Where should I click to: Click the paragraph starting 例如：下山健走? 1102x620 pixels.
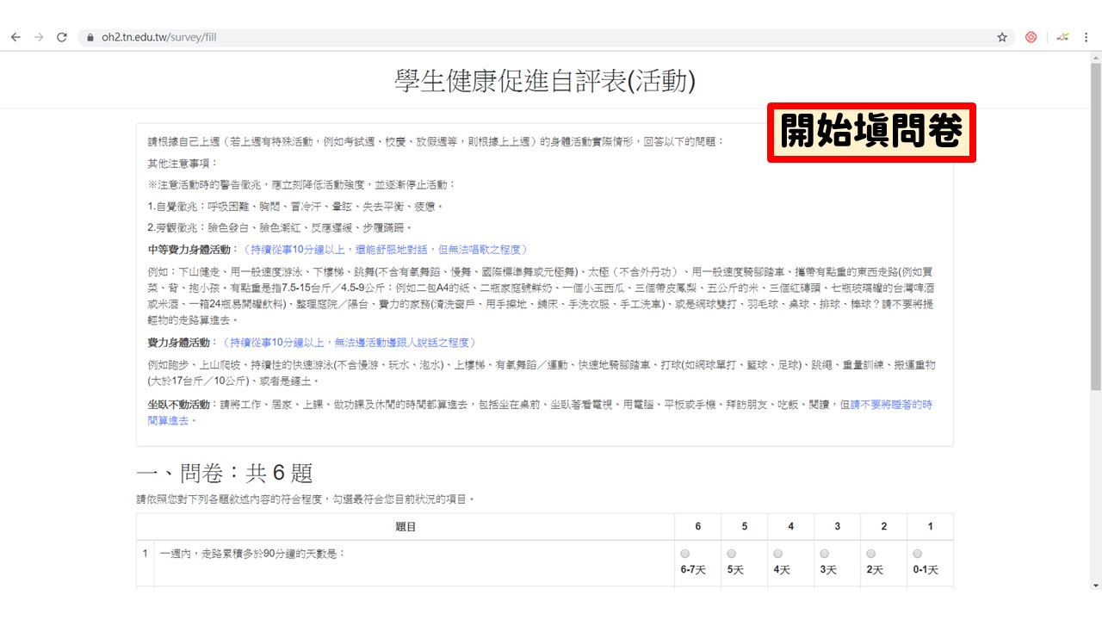tap(541, 295)
